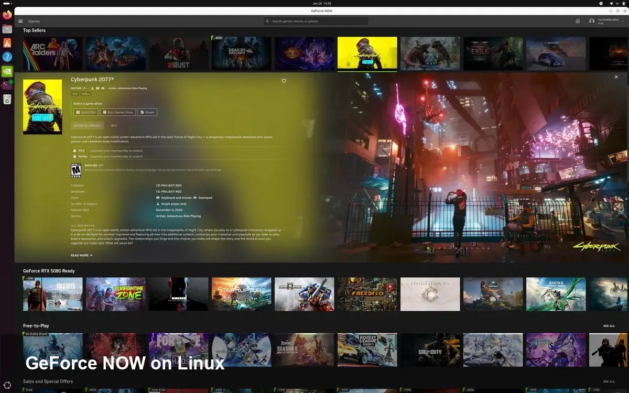Add Cyberpunk 2077 to favorites with the heart
The height and width of the screenshot is (393, 629).
tap(284, 81)
